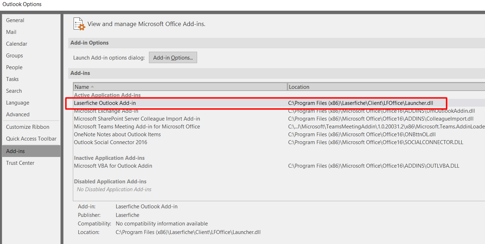Click the Disabled Application Add-ins heading

click(110, 182)
